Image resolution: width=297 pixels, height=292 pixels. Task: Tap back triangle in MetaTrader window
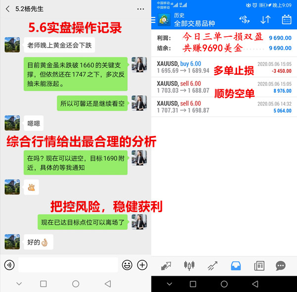(255, 284)
